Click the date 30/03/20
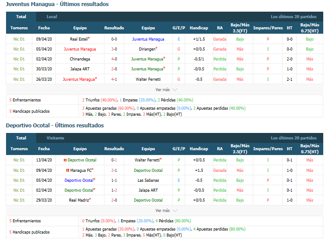Screen dimensions: 331x240 tap(44, 69)
